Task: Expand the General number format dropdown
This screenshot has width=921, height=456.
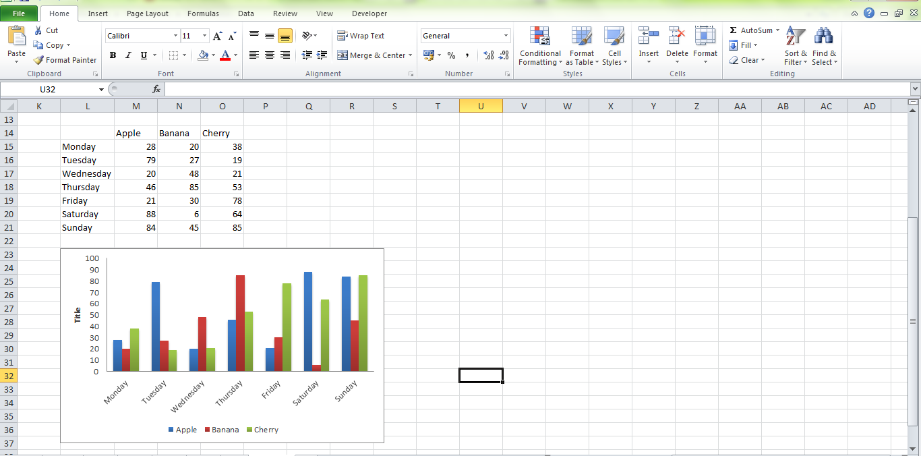Action: [506, 35]
